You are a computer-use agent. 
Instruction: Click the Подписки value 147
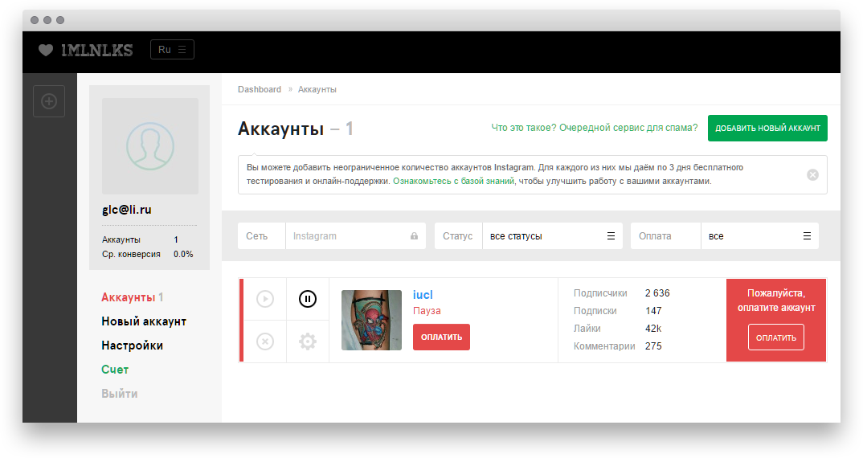point(653,311)
